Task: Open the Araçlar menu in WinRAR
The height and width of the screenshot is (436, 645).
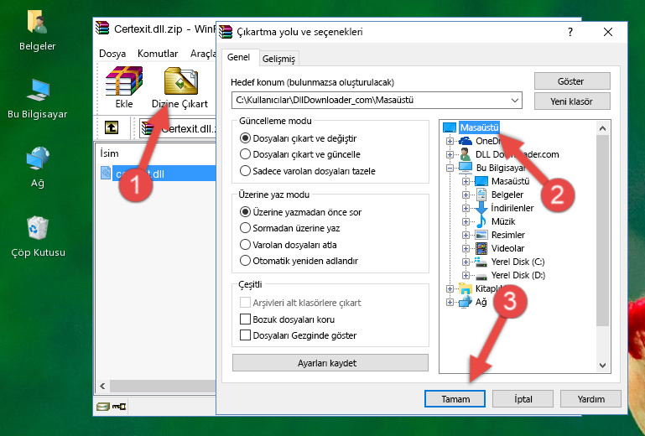Action: coord(203,54)
